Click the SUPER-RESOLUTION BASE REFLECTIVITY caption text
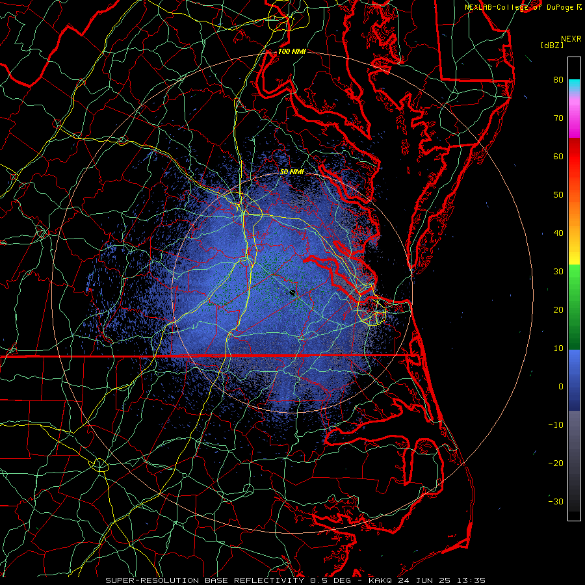This screenshot has width=585, height=585. coord(205,580)
